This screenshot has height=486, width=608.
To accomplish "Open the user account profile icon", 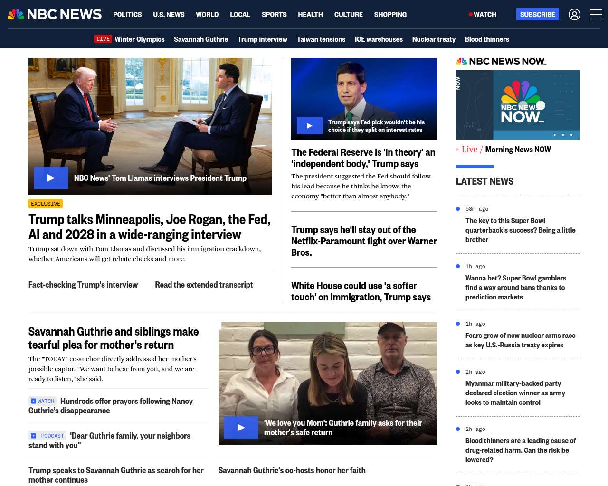I will (574, 15).
